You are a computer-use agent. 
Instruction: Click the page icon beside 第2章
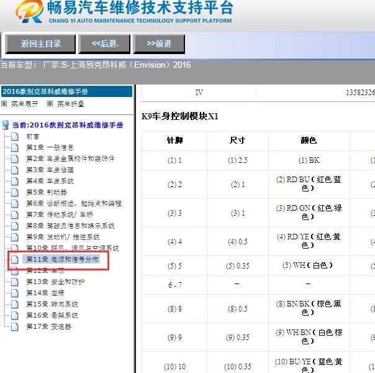coord(14,159)
